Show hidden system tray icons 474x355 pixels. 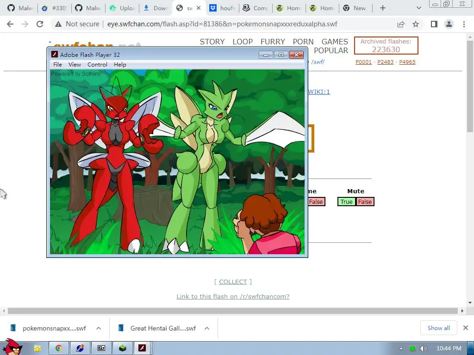401,349
